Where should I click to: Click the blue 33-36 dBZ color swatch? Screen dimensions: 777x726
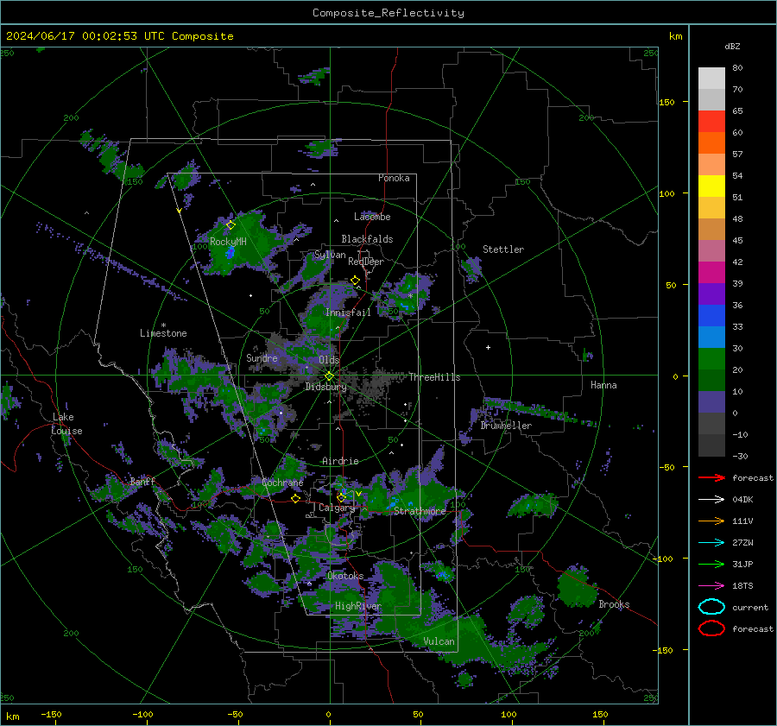click(x=711, y=316)
